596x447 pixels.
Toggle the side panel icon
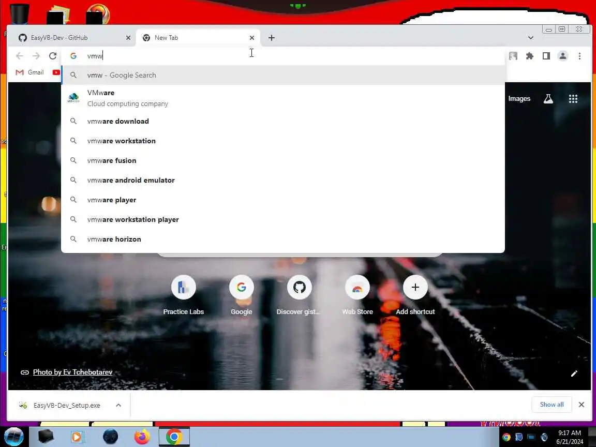(546, 56)
